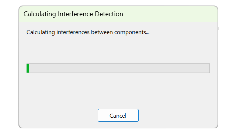Click the word 'interferences' in status text
236x132 pixels.
(73, 32)
